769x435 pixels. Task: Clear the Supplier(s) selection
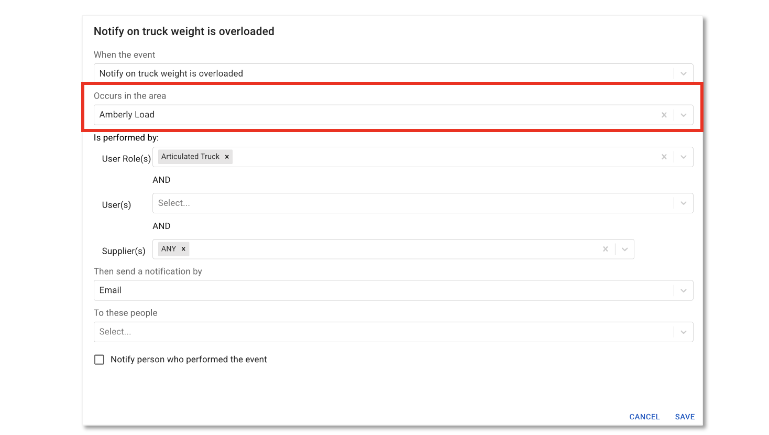(x=605, y=249)
